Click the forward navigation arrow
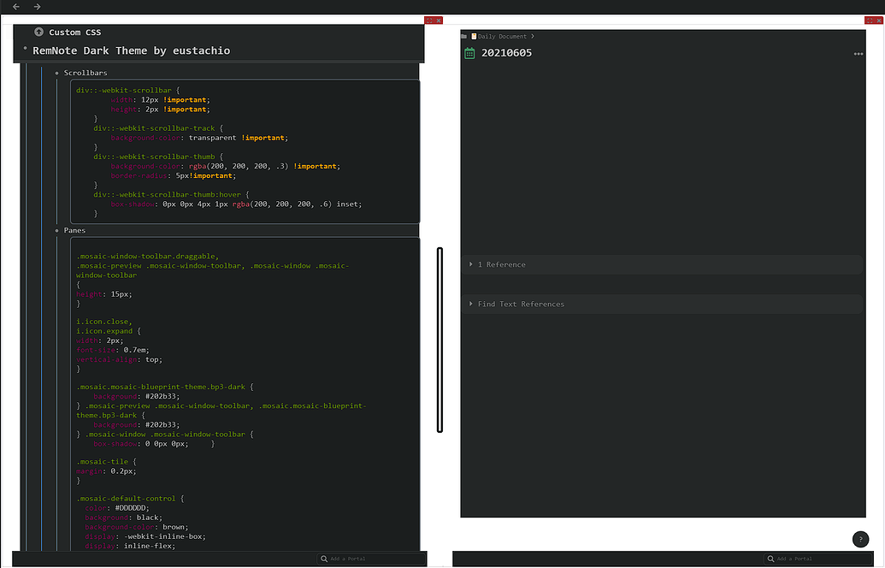This screenshot has width=885, height=568. (x=36, y=6)
